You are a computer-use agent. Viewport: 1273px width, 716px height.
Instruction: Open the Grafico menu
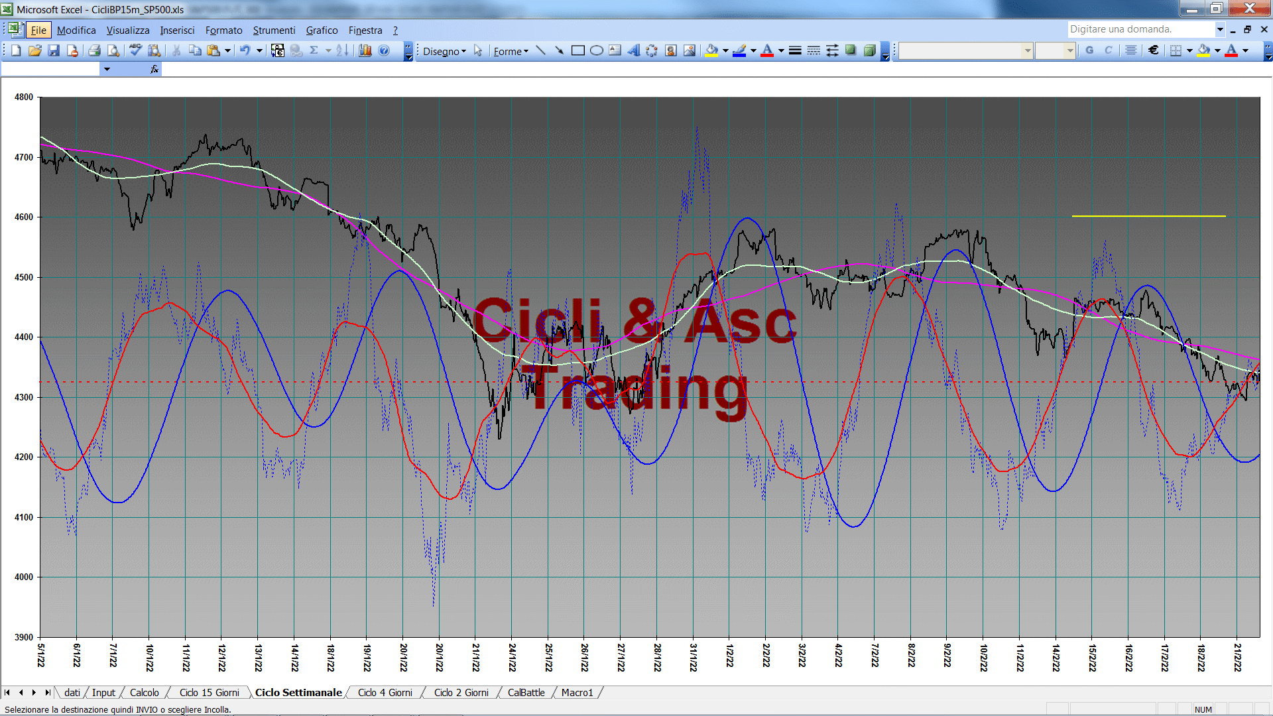(x=322, y=30)
